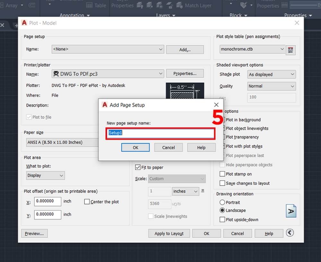Click the collapse options arrow icon
Viewport: 321px width, 262px height.
click(290, 233)
